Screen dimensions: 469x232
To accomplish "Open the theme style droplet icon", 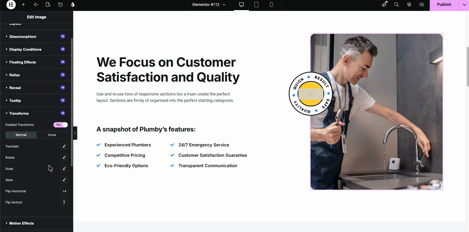I will [73, 5].
